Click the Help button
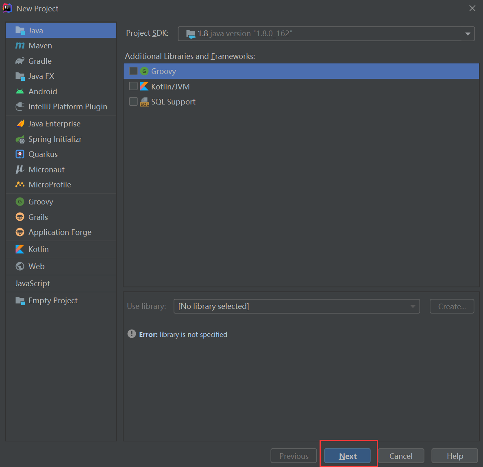Viewport: 483px width, 467px height. click(x=455, y=456)
